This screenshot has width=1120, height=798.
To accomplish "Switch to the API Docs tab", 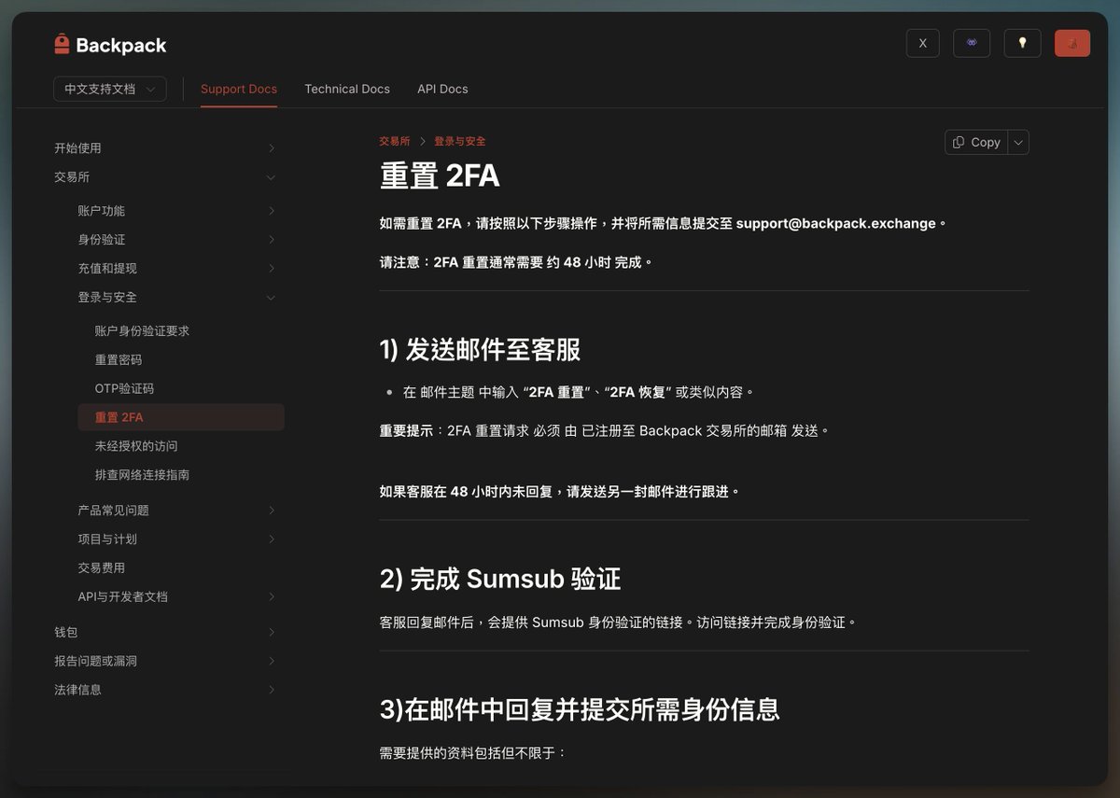I will [442, 89].
